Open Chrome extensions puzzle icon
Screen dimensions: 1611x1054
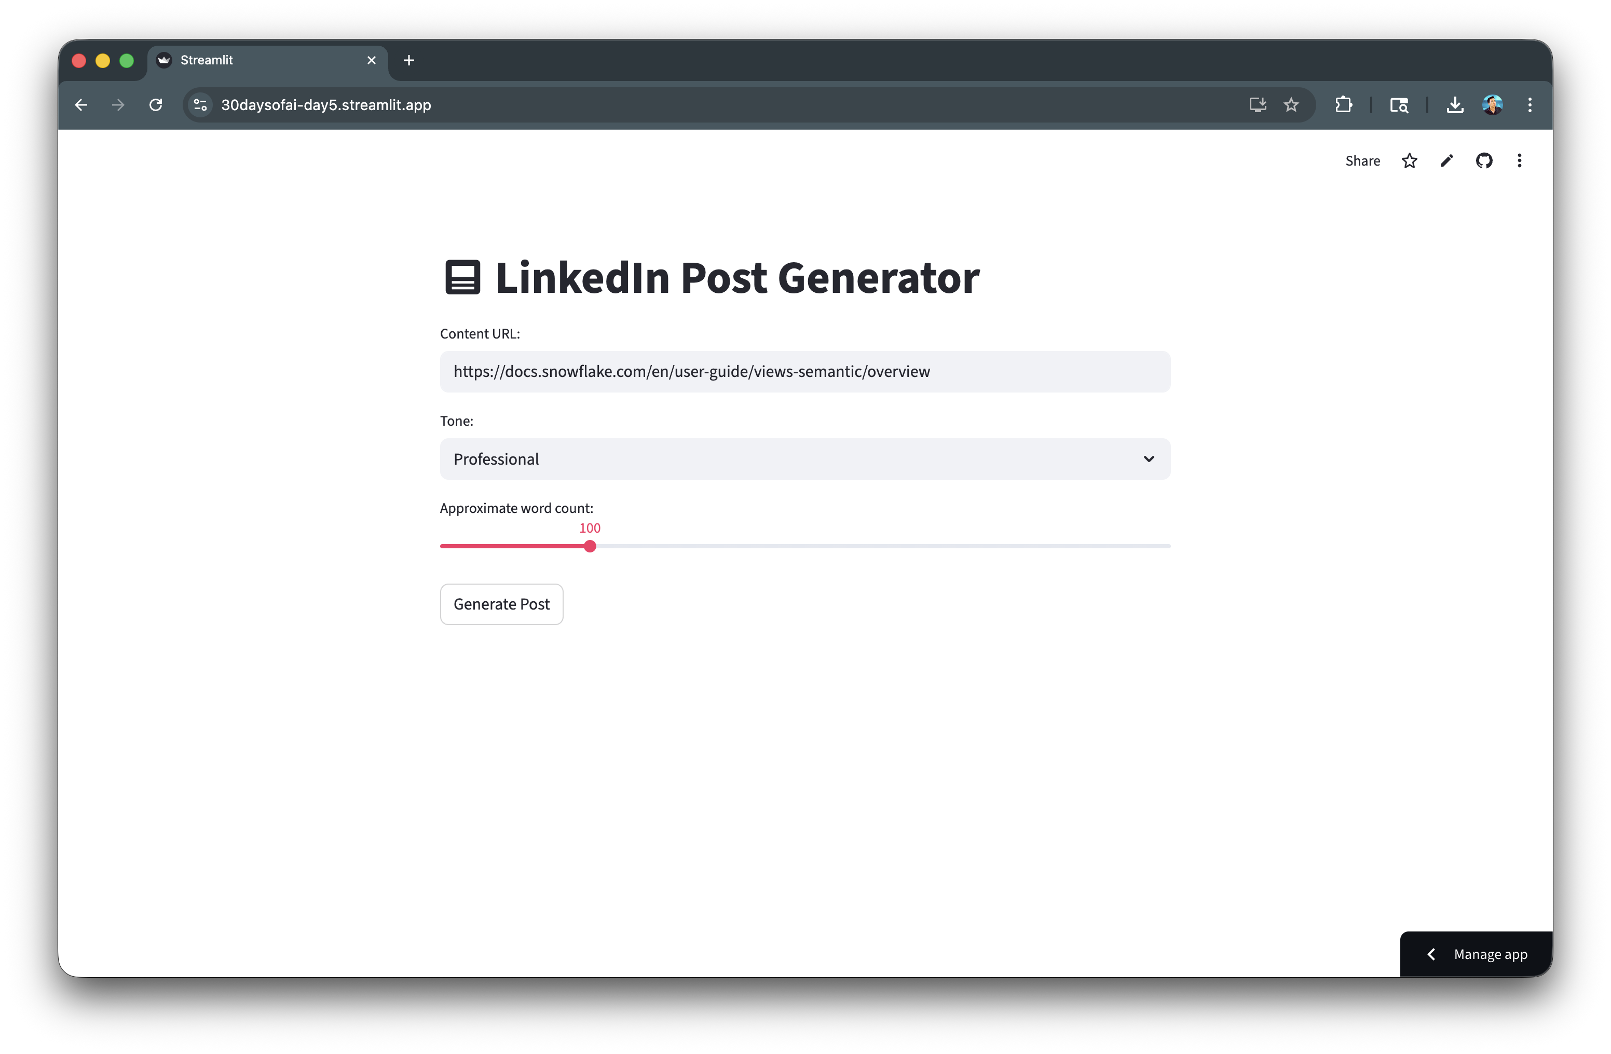click(x=1344, y=105)
